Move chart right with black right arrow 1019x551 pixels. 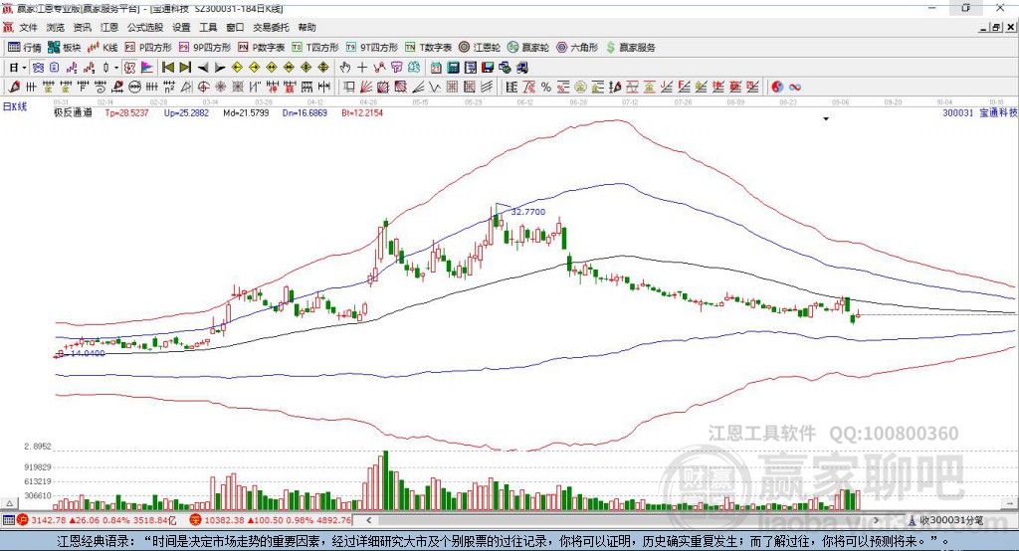pyautogui.click(x=220, y=67)
